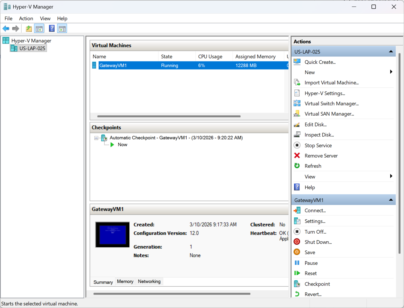The image size is (404, 308).
Task: Click the 12288 MB assigned memory cell
Action: click(246, 66)
